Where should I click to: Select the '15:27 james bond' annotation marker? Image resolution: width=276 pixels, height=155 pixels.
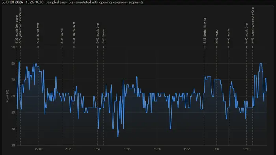[20, 47]
